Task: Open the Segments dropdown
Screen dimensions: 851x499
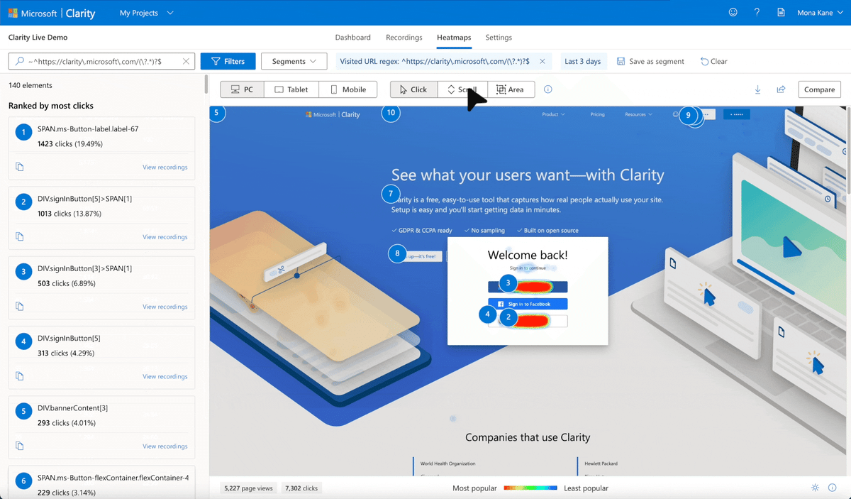Action: [294, 61]
